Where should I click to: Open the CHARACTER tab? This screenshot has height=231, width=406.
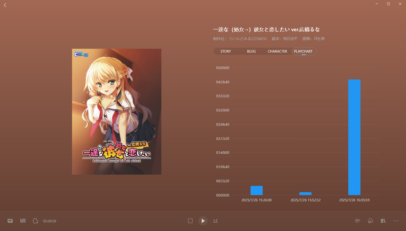[x=277, y=51]
